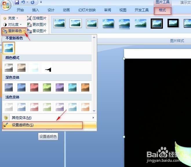
Task: Open the Customize Quick Access Toolbar arrow
Action: point(41,2)
